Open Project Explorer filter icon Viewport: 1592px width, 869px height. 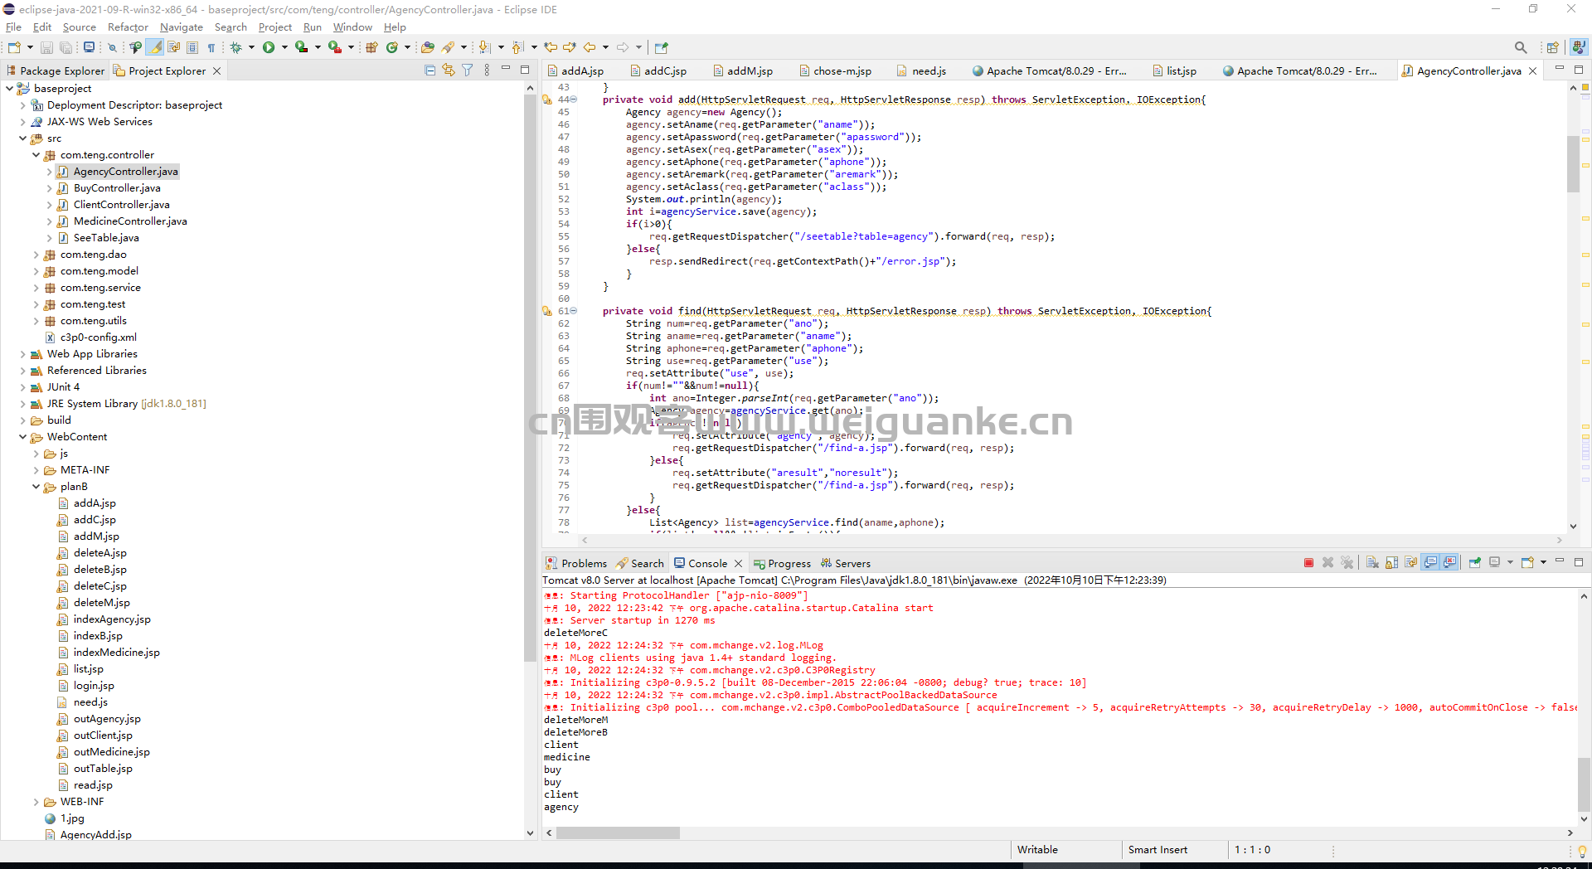(468, 70)
